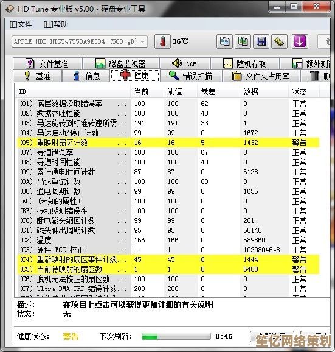Select the warning row (05) 重映射扇区计数
The width and height of the screenshot is (335, 352).
pyautogui.click(x=168, y=143)
